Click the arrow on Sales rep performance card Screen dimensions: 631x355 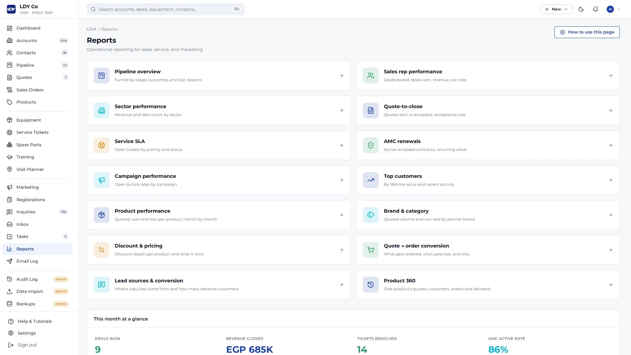coord(611,76)
